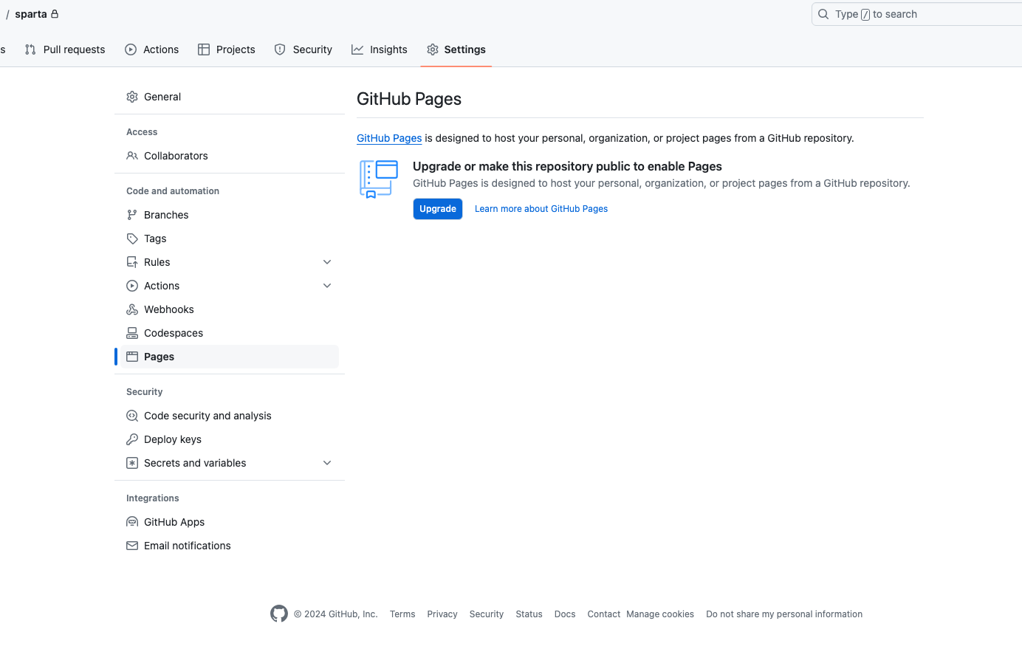The image size is (1022, 649).
Task: Click the sidebar Actions play icon
Action: [132, 286]
